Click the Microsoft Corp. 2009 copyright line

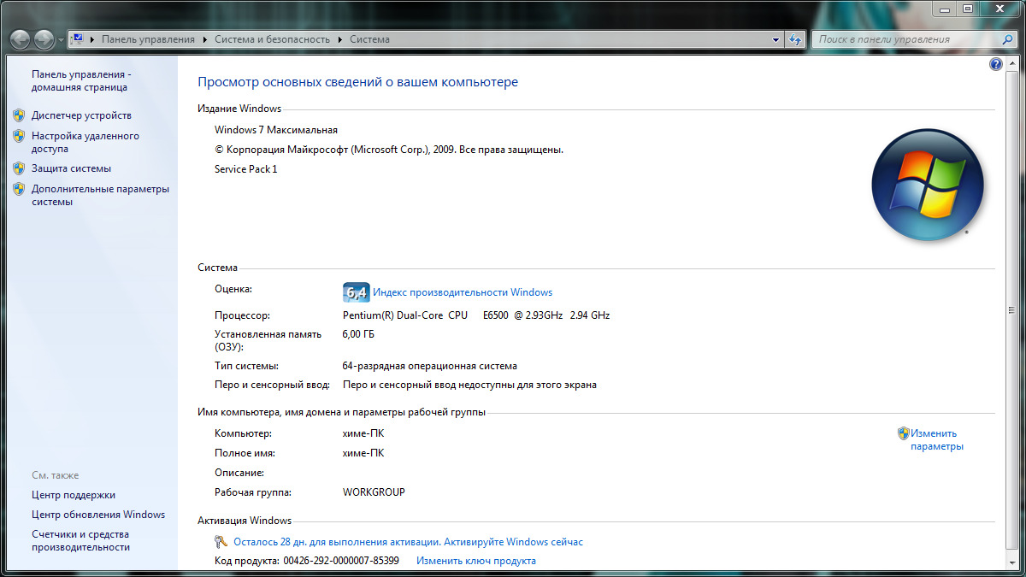(389, 150)
